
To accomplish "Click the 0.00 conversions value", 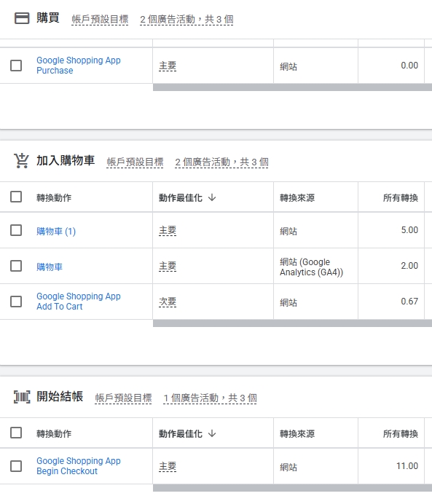I will pyautogui.click(x=409, y=65).
